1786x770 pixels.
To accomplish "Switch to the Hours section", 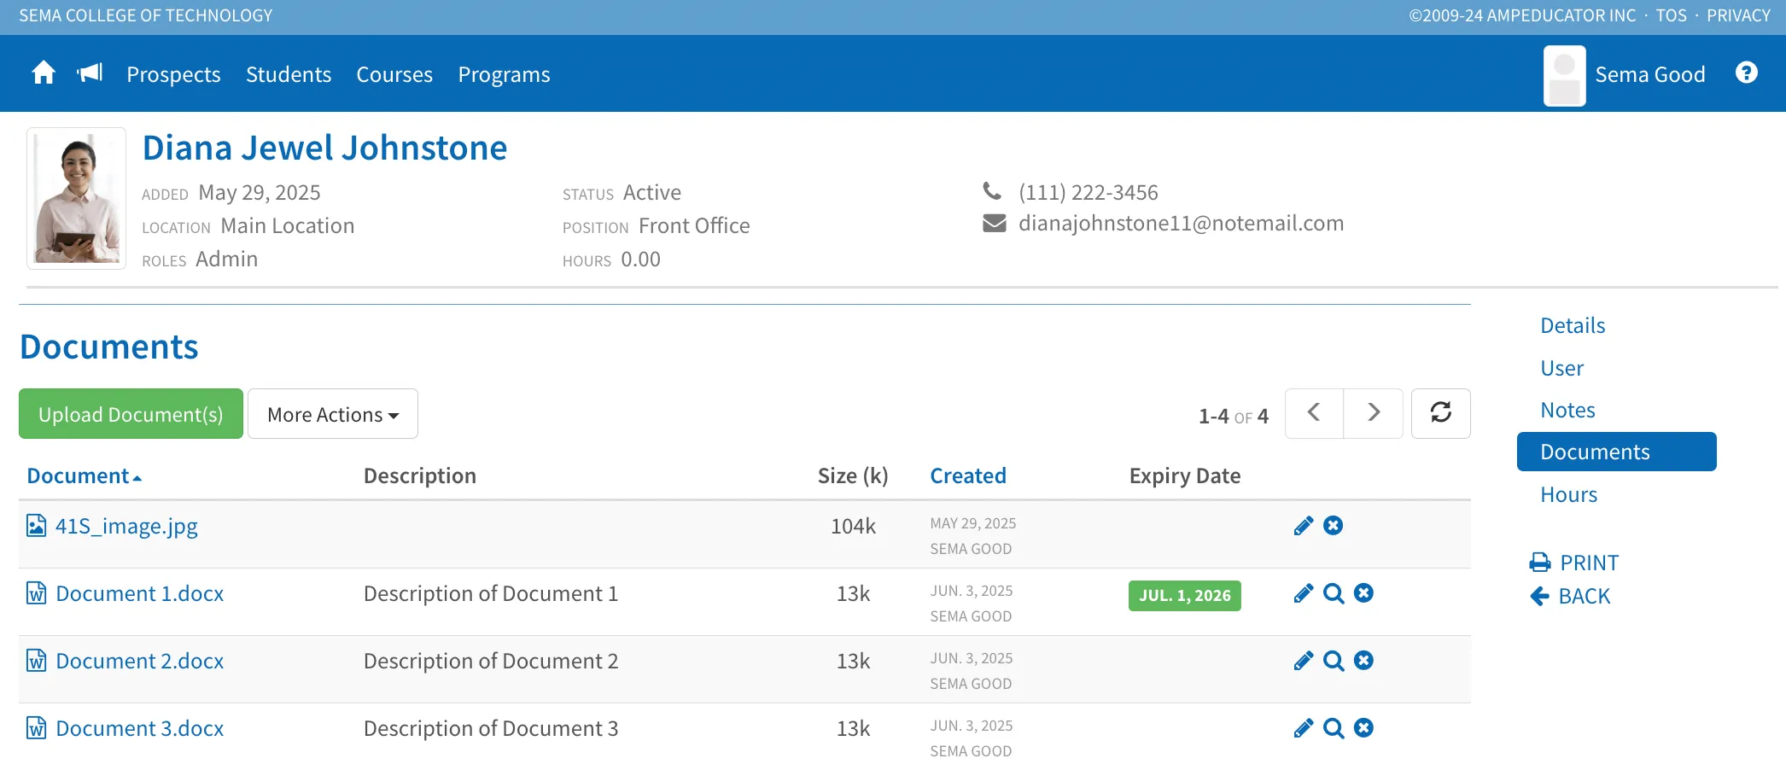I will pyautogui.click(x=1568, y=495).
